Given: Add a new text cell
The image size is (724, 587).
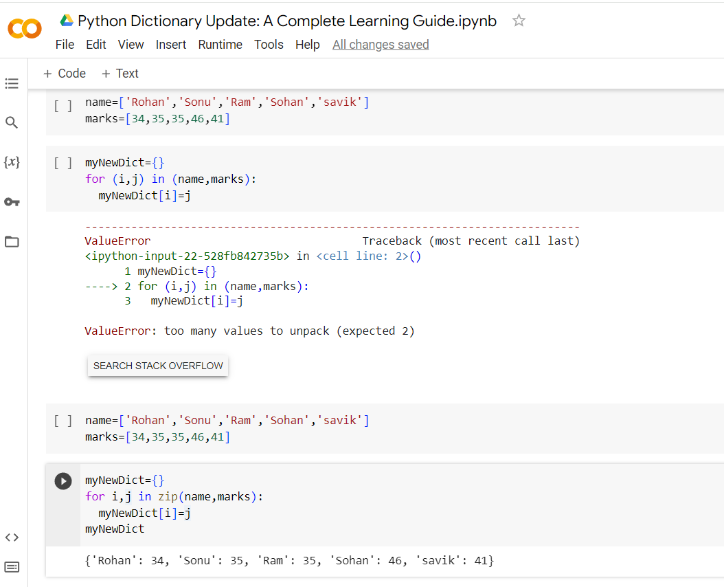Looking at the screenshot, I should (x=120, y=74).
